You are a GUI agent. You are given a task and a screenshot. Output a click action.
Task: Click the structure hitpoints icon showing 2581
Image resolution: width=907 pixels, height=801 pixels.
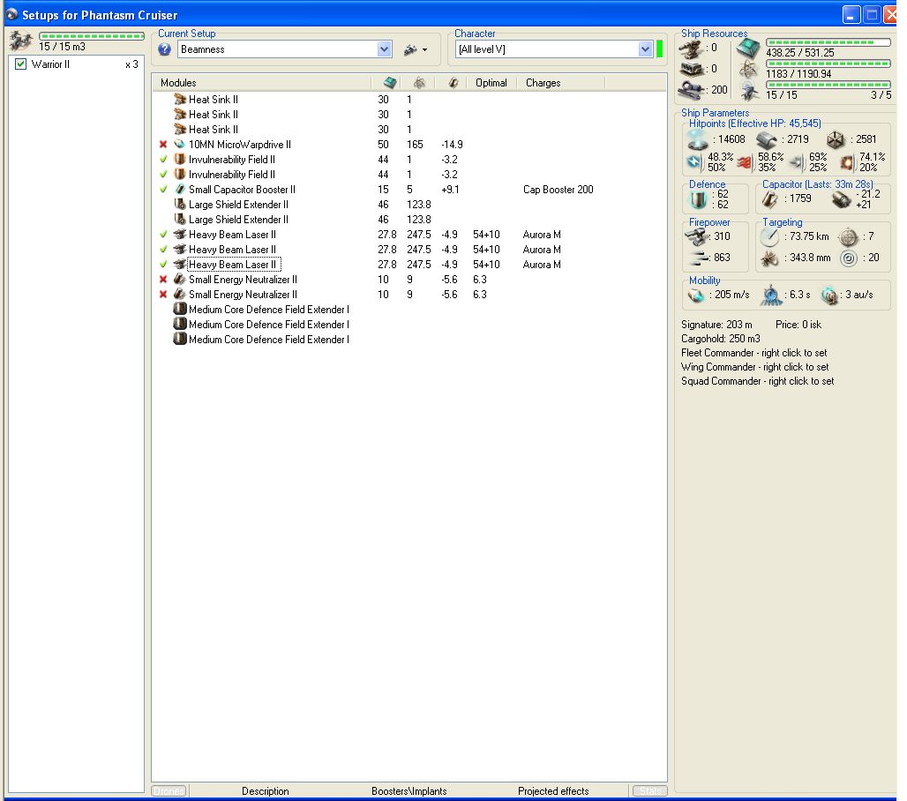(836, 139)
